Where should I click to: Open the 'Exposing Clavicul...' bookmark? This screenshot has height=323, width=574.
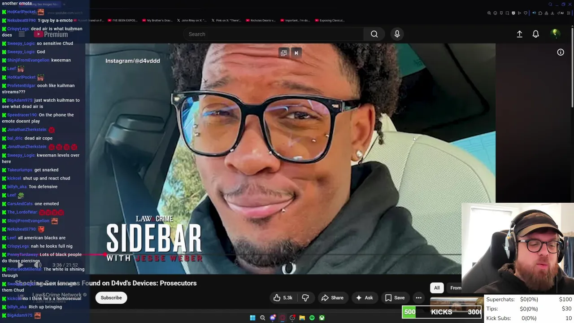330,20
